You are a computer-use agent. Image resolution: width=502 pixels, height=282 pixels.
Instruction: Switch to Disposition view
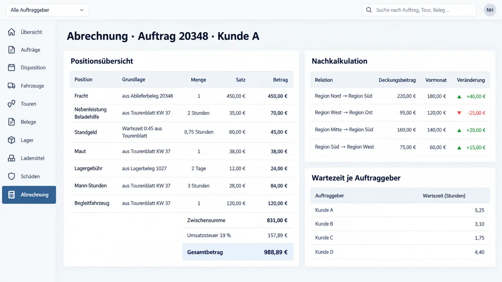coord(29,67)
